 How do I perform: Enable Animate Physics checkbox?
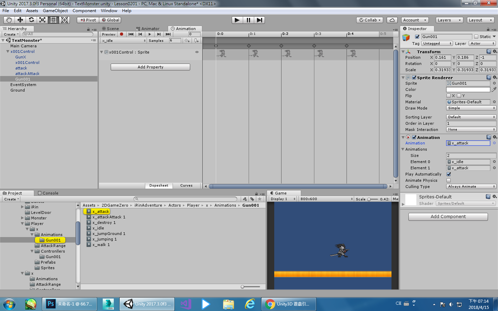(x=449, y=180)
